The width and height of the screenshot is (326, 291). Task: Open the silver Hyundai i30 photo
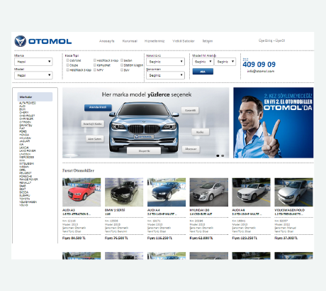click(x=209, y=192)
